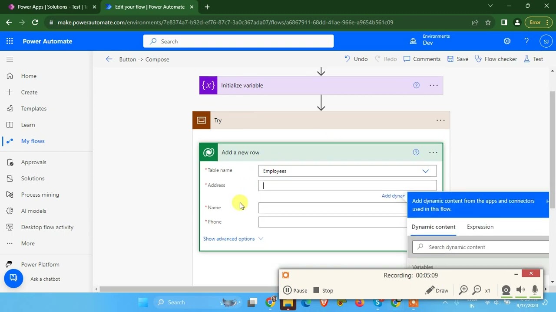556x312 pixels.
Task: Open the app launcher waffle icon
Action: pos(10,41)
